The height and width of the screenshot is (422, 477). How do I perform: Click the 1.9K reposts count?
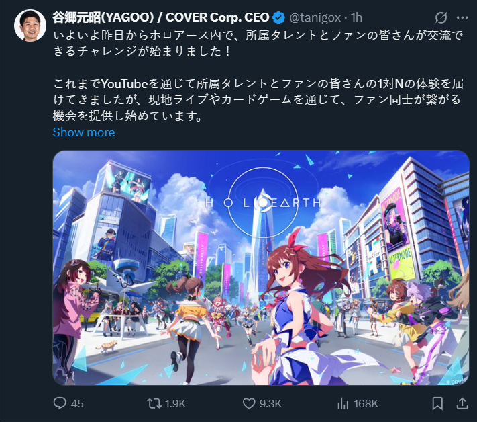[x=175, y=403]
